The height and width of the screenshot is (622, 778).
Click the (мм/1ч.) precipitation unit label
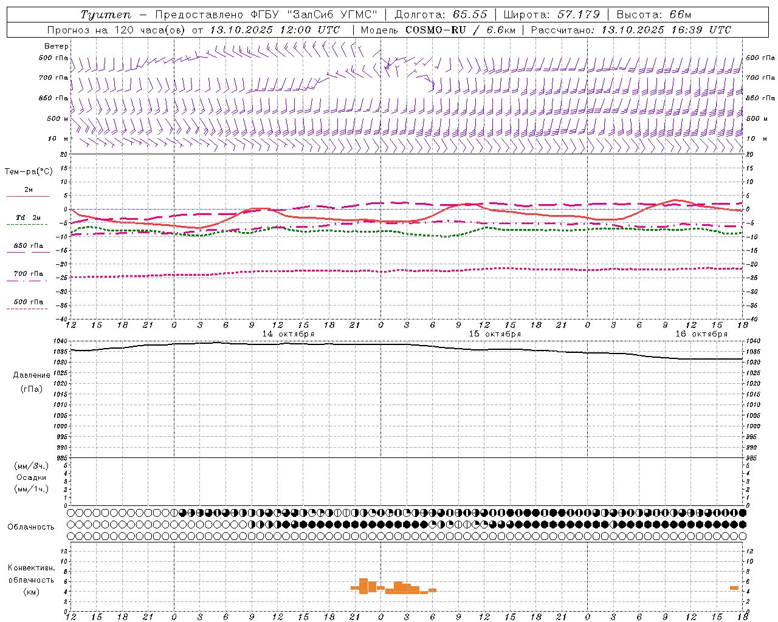pos(32,489)
